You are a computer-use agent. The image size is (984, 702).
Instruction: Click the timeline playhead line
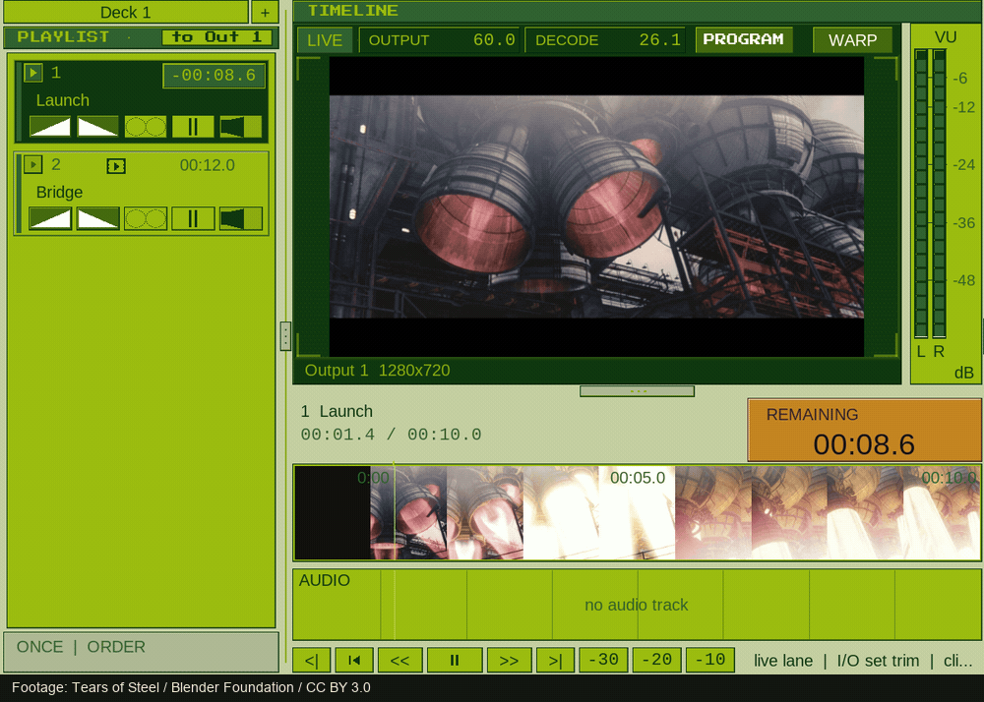point(395,512)
